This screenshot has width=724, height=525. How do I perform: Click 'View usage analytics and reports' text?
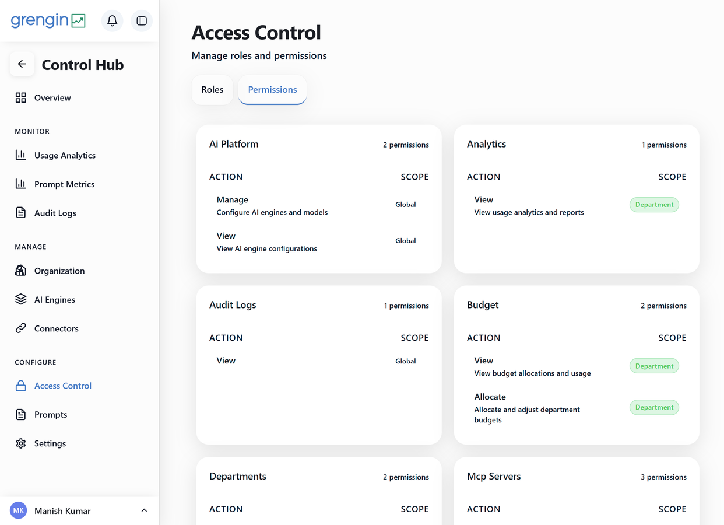click(x=529, y=212)
